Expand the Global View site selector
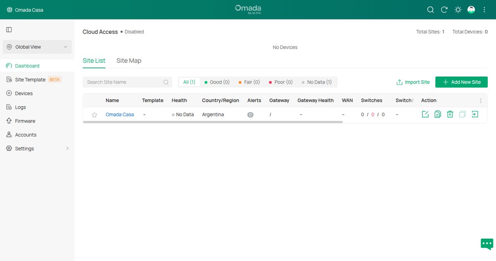 tap(37, 47)
